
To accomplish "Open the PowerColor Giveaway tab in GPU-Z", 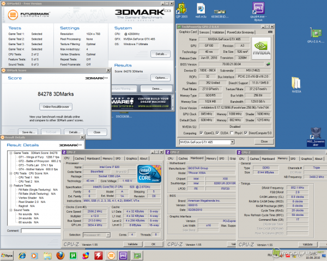I will (240, 32).
